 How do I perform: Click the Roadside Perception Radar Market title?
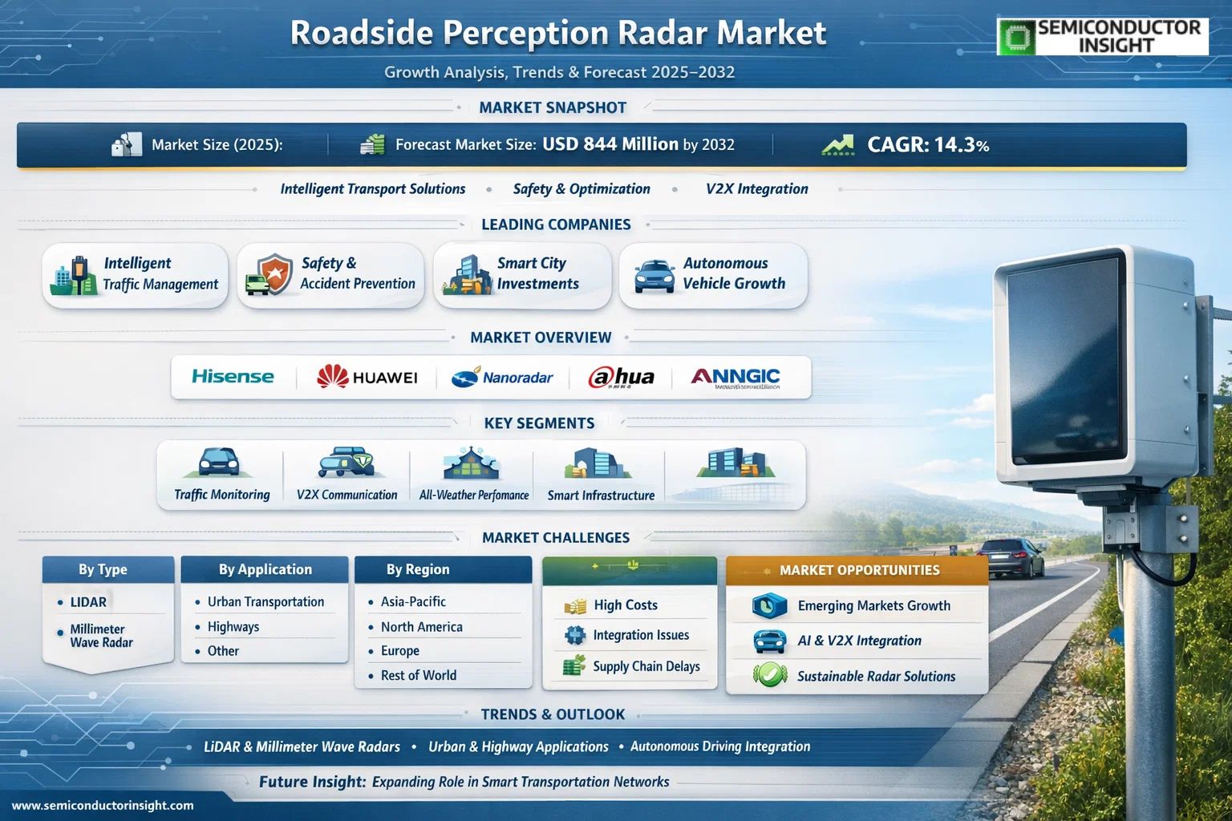click(558, 33)
